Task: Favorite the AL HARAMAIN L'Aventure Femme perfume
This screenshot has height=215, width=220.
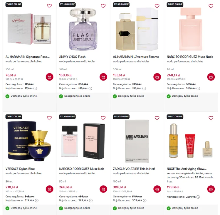Action: pos(157,6)
